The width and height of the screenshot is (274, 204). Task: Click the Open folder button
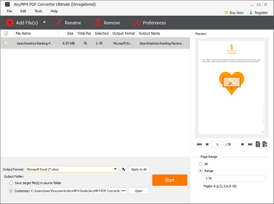(x=139, y=191)
